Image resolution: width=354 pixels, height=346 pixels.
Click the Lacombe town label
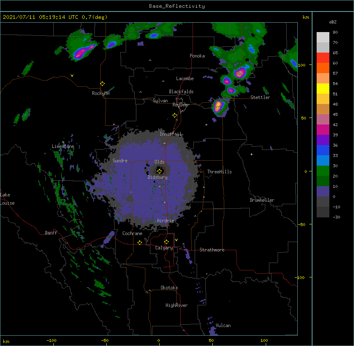(185, 78)
